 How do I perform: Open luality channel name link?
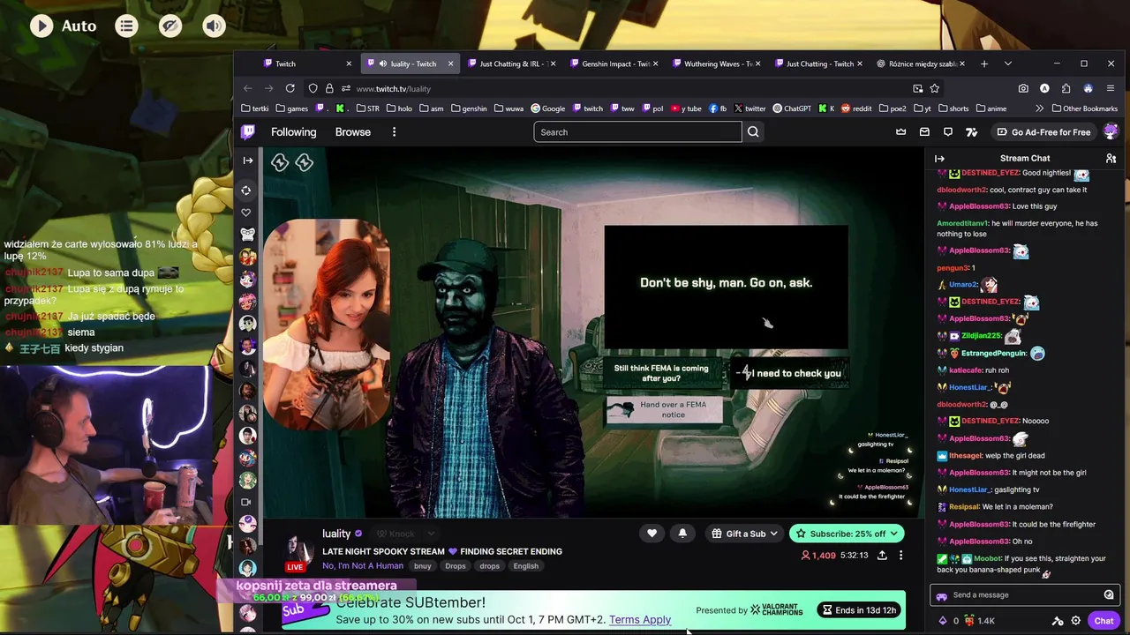[x=336, y=534]
